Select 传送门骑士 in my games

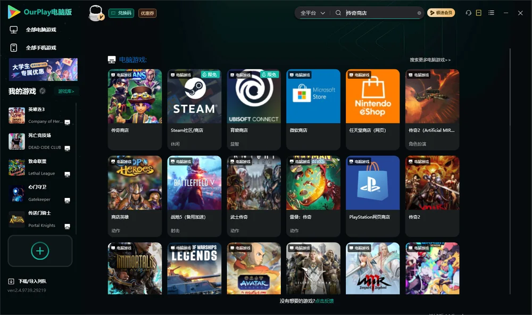point(39,219)
